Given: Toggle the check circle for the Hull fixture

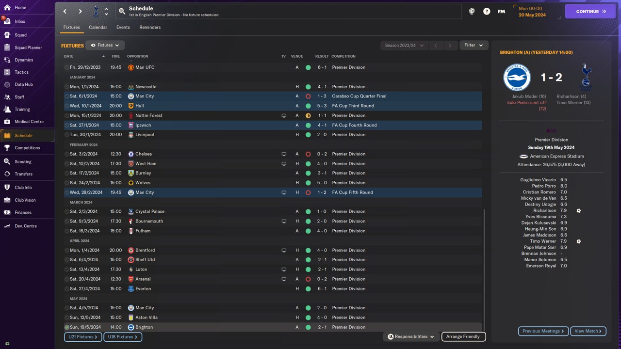Looking at the screenshot, I should point(66,106).
